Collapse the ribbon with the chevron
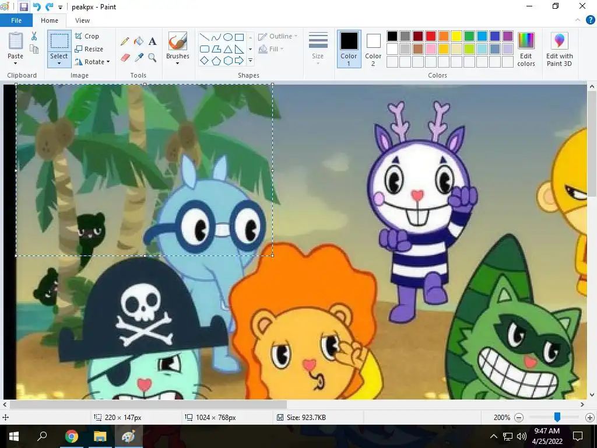This screenshot has height=448, width=597. click(578, 20)
